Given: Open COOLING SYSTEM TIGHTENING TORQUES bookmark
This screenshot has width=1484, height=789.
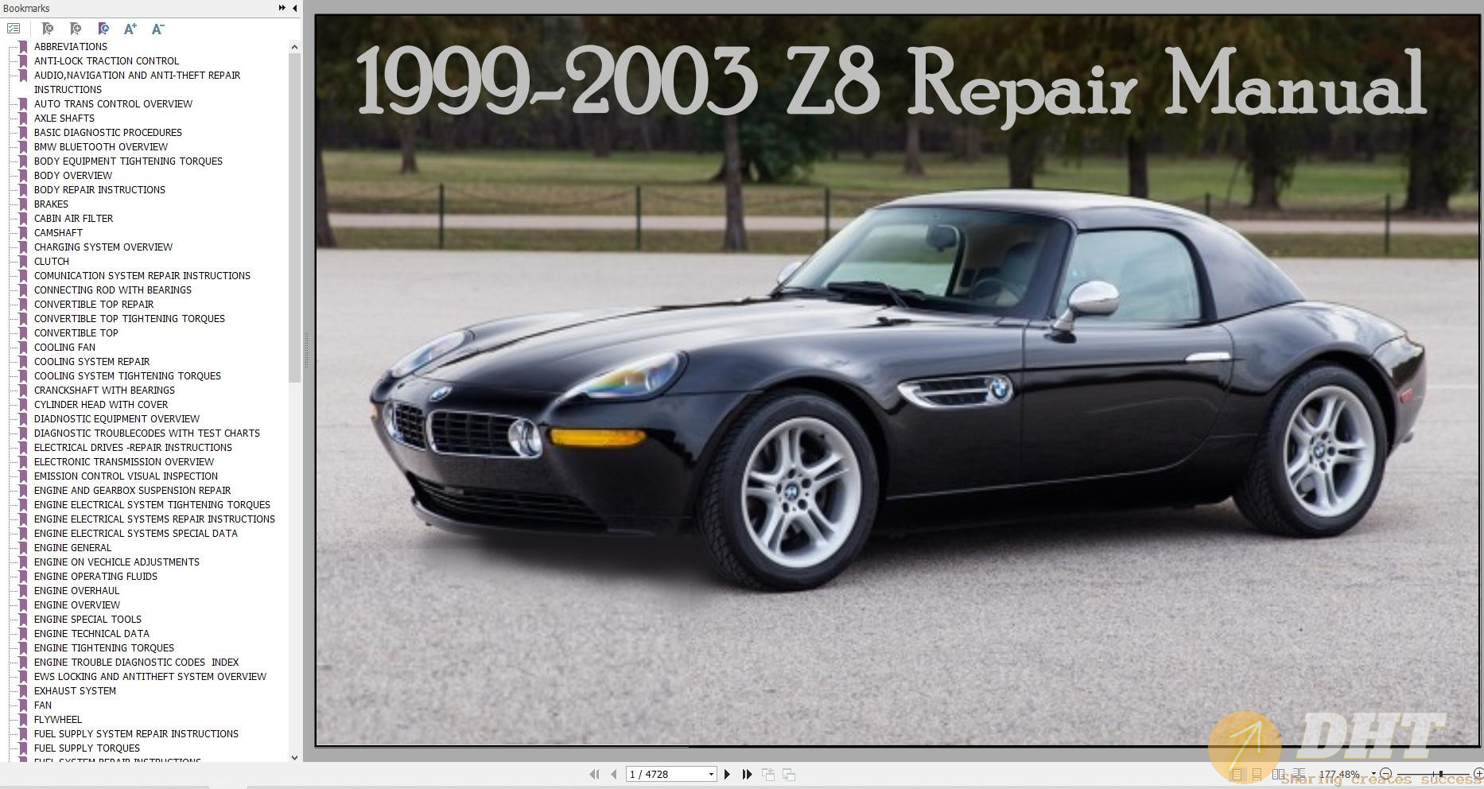Looking at the screenshot, I should [127, 375].
